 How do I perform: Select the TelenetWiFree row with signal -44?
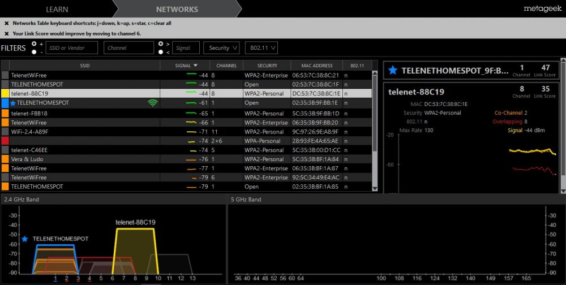coord(186,75)
